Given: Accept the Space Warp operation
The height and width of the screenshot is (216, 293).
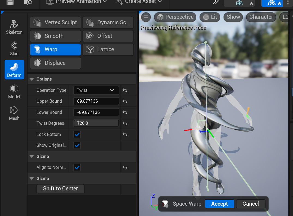Looking at the screenshot, I should 219,204.
